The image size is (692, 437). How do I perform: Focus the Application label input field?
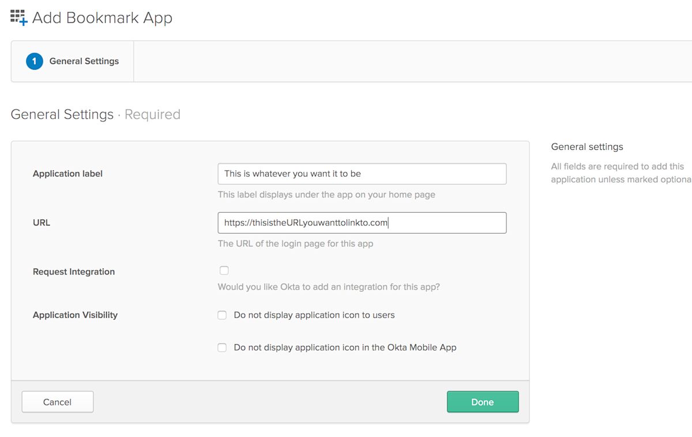click(362, 174)
